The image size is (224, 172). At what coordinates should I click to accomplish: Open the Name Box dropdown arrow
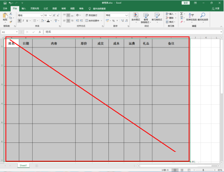click(x=17, y=32)
